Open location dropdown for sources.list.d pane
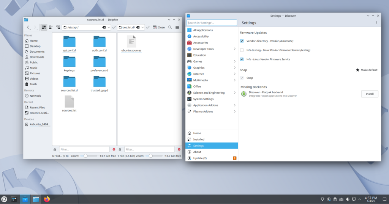 [x=142, y=27]
